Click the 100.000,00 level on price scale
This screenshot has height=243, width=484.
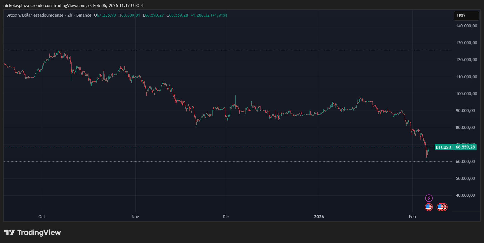466,94
